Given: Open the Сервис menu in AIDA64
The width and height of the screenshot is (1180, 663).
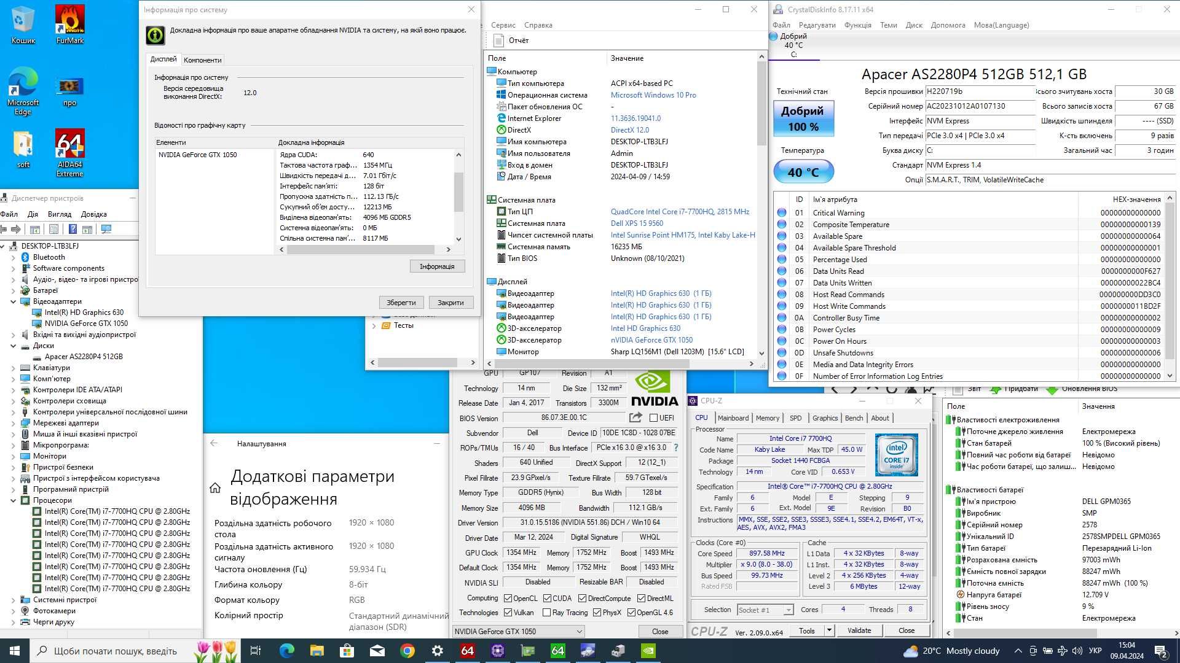Looking at the screenshot, I should [x=503, y=25].
